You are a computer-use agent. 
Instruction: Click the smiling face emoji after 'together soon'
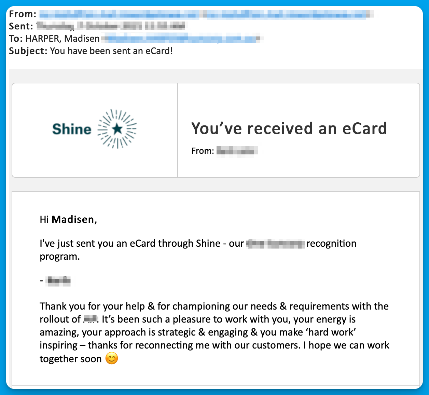(x=111, y=358)
